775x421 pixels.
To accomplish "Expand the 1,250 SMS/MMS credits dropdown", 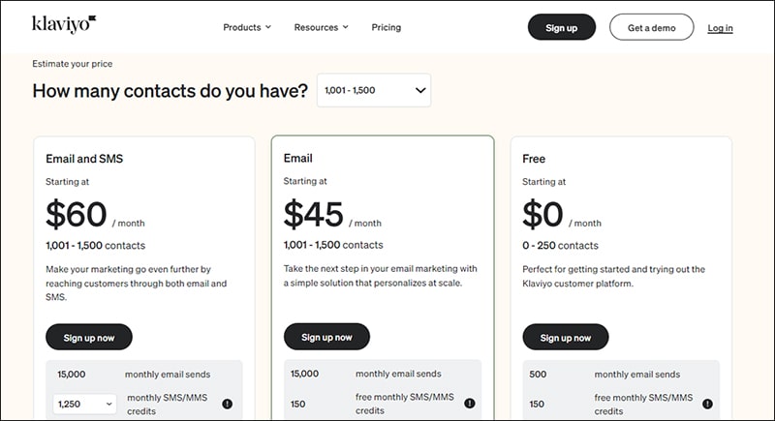I will pos(84,405).
